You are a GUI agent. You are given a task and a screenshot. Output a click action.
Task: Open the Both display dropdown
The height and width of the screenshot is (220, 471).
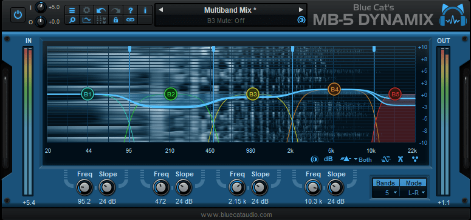[363, 159]
